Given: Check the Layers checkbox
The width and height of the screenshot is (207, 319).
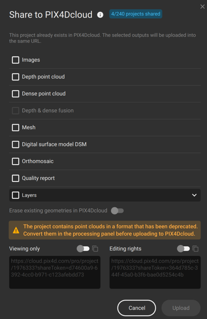Looking at the screenshot, I should click(x=15, y=195).
